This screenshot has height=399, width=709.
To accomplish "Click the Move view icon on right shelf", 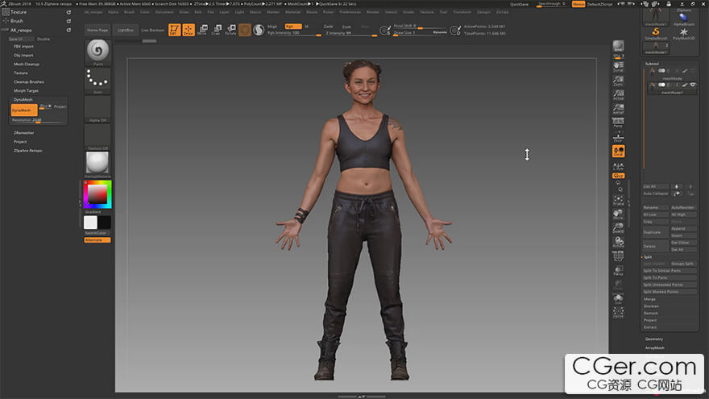I will [x=618, y=214].
